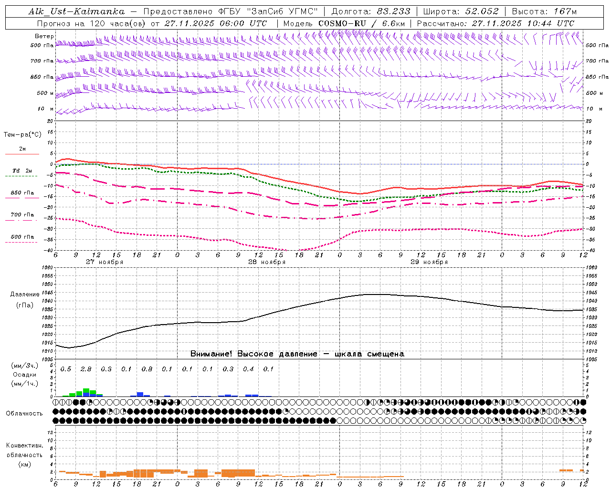Click the 0.5 precipitation amount value
Image resolution: width=611 pixels, height=488 pixels.
pos(66,369)
